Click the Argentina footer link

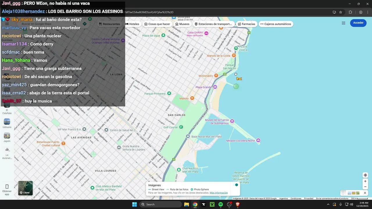[283, 199]
